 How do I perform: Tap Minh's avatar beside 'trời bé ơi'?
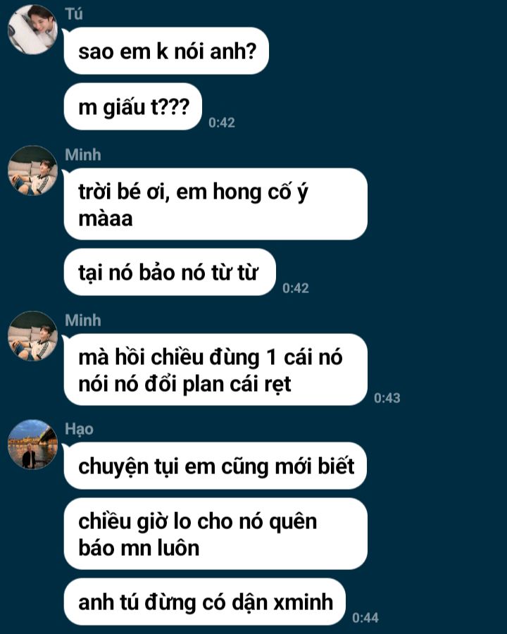33,170
